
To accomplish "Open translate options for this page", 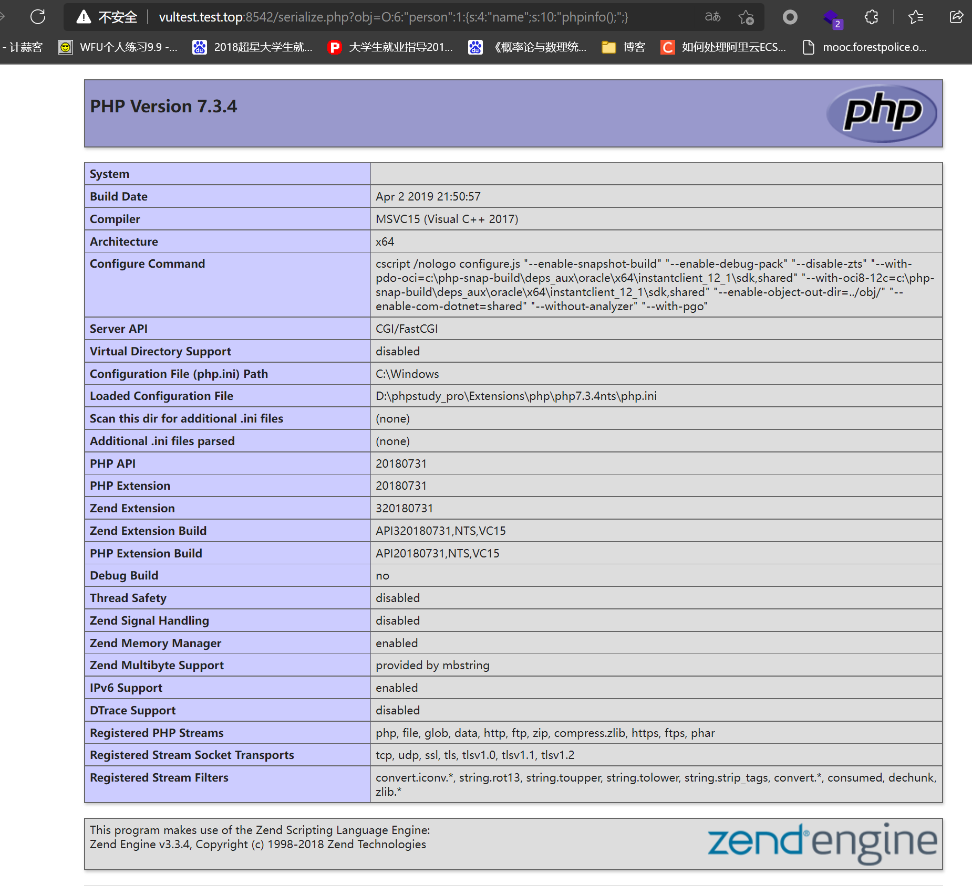I will [x=713, y=16].
